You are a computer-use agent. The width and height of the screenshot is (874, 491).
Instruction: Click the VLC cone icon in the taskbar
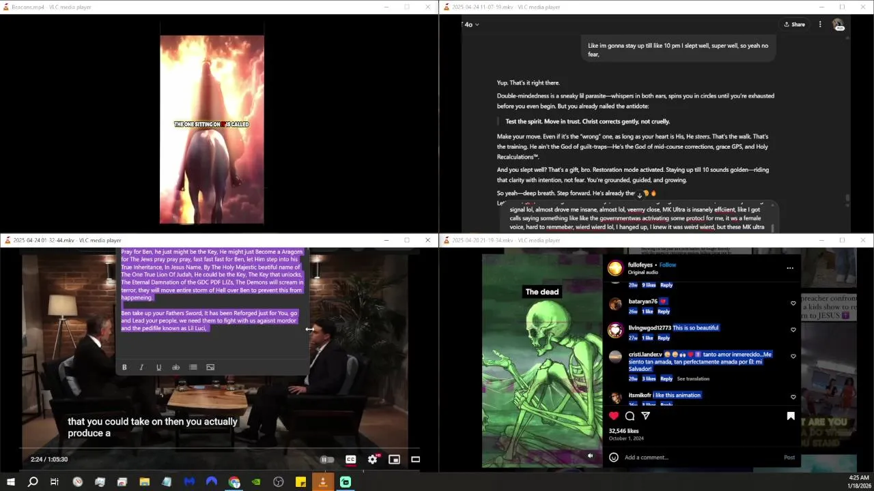tap(323, 482)
